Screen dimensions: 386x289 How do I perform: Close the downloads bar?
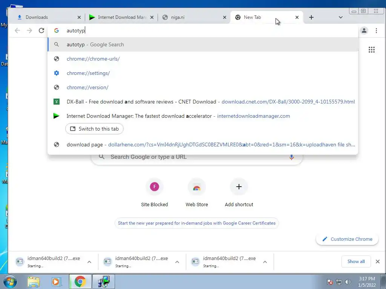378,262
